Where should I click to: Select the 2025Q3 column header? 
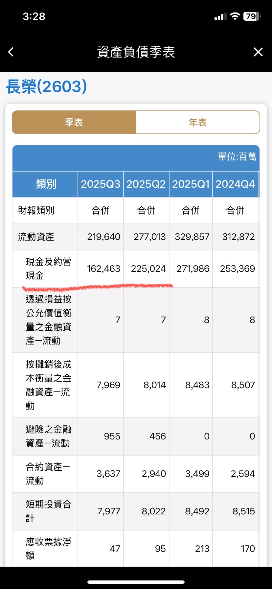click(x=101, y=184)
